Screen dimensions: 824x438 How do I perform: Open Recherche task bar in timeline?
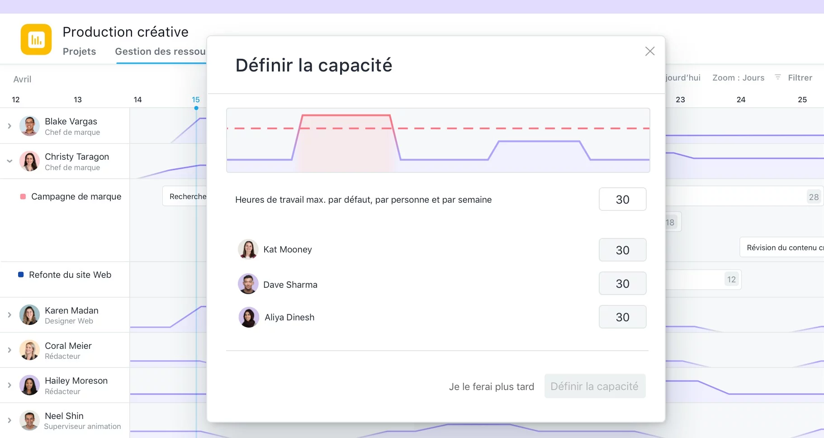tap(185, 196)
